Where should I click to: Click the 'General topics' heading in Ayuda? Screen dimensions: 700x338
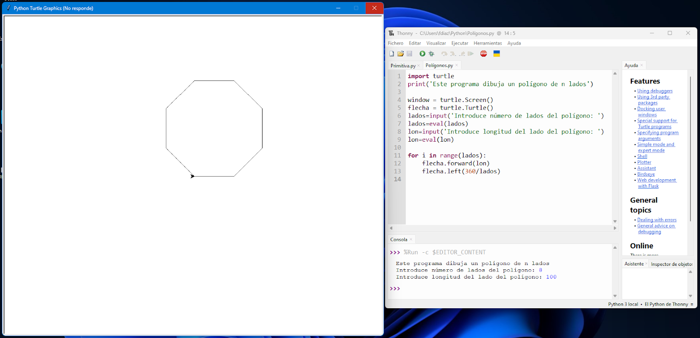click(644, 205)
